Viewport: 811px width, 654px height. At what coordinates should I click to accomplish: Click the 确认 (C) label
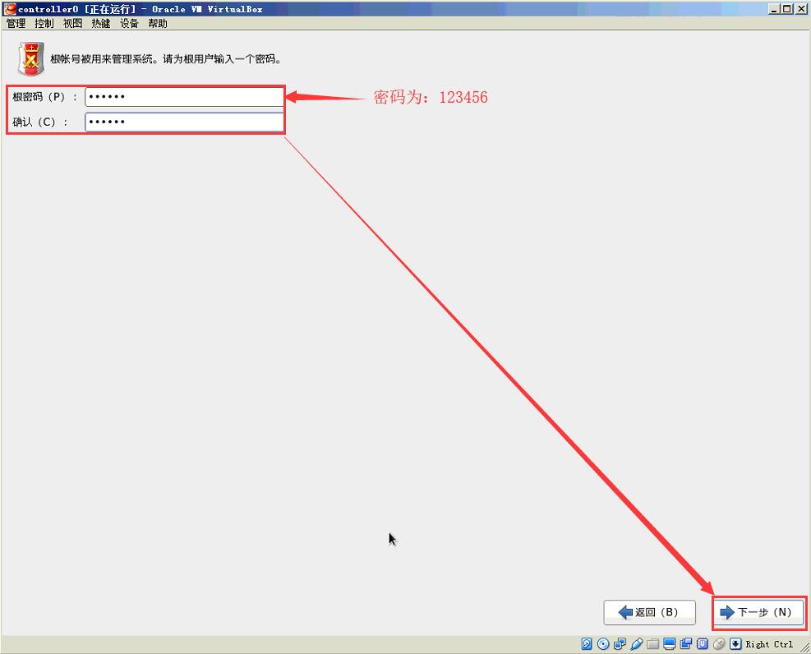[39, 122]
